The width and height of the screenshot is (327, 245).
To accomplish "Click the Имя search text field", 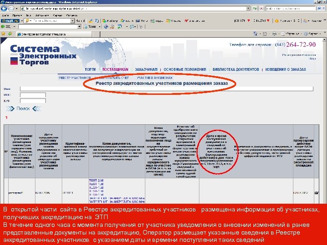I will pos(167,89).
